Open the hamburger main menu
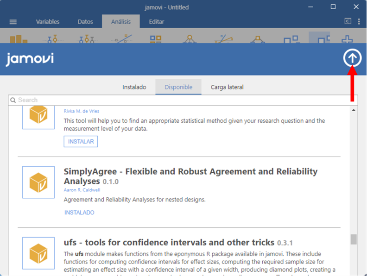 coord(13,22)
